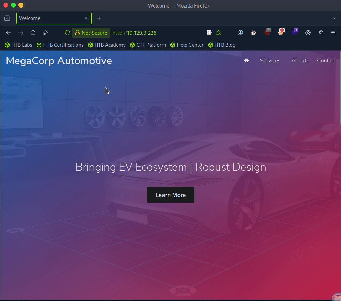Click the Learn More button
Viewport: 341px width, 301px height.
click(x=171, y=195)
